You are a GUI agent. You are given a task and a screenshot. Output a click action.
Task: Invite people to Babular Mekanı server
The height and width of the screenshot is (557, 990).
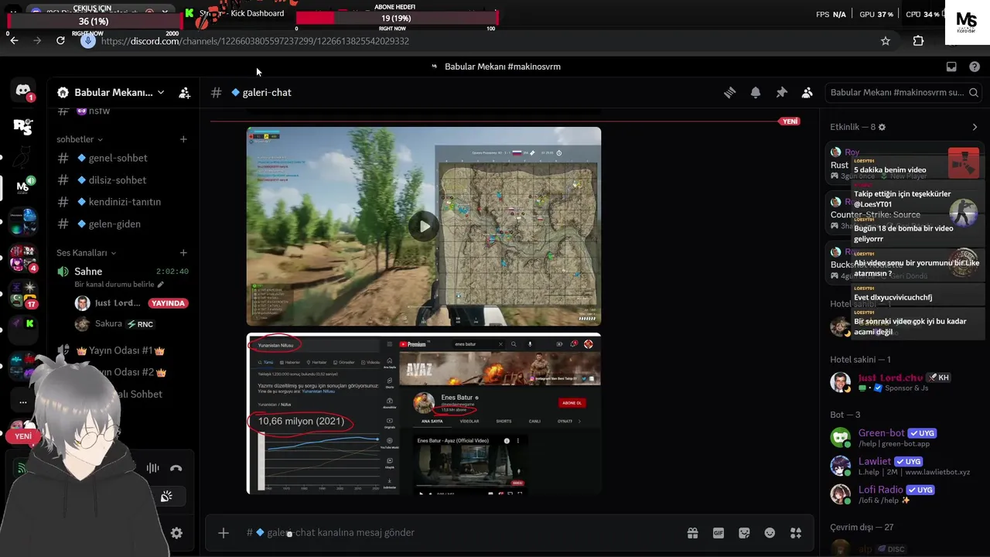pos(184,93)
